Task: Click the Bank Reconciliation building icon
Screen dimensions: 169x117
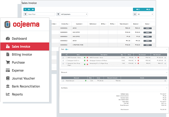Action: [8, 86]
